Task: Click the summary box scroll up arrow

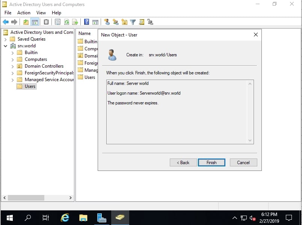Action: [250, 84]
